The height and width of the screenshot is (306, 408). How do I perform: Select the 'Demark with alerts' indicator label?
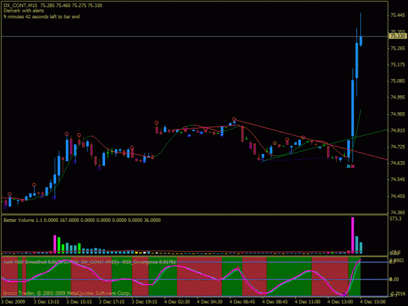(24, 11)
